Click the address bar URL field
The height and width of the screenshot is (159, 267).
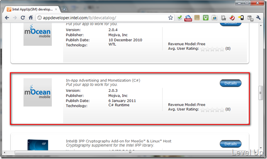coord(105,18)
